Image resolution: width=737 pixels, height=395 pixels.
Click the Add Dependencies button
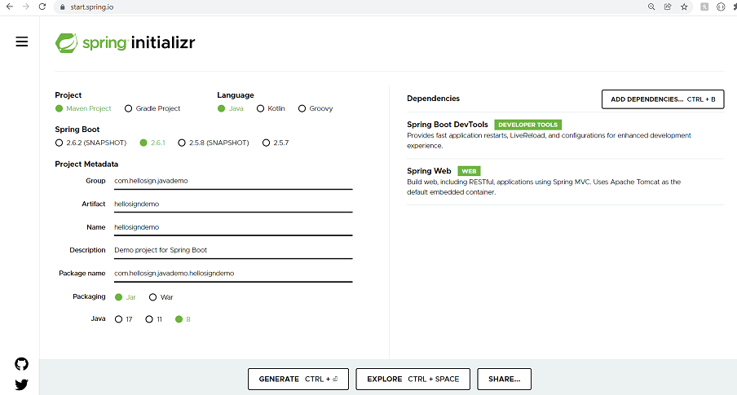[663, 99]
